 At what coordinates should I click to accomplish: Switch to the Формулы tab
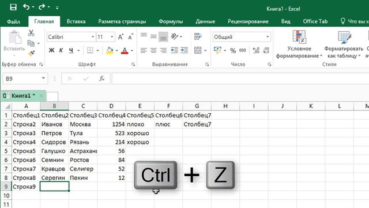(x=171, y=21)
